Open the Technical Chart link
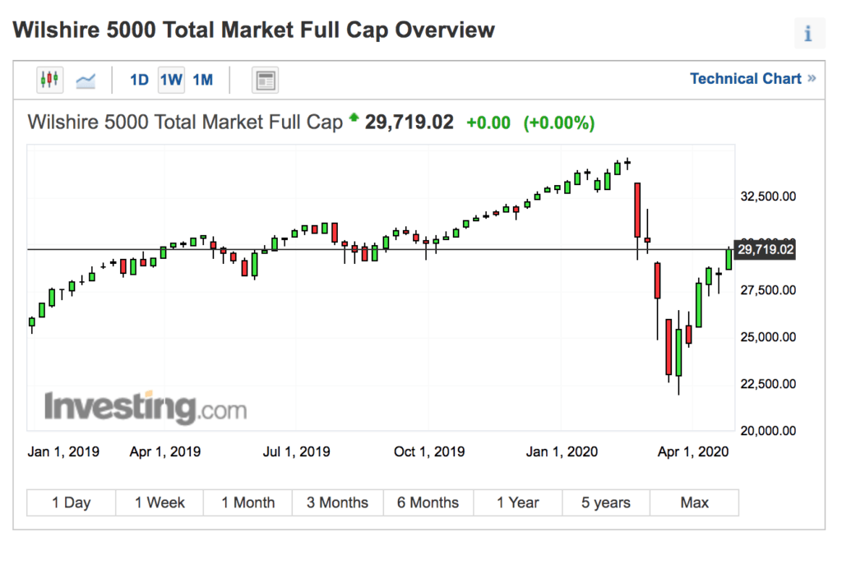 744,78
